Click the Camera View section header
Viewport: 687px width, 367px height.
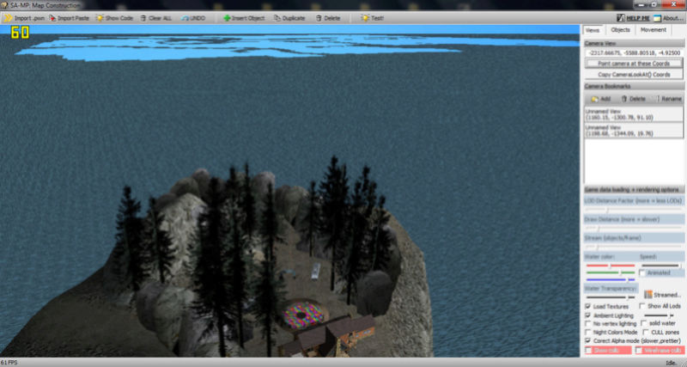[634, 44]
